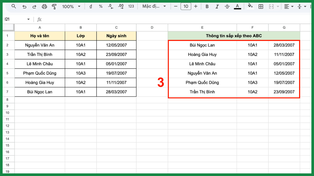Screen dimensions: 314x176
Task: Decrease font size with minus button
Action: [x=176, y=7]
